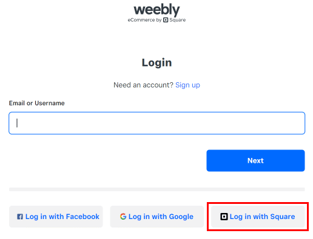Click the small Square icon under the weebly logo
The width and height of the screenshot is (313, 239).
[x=166, y=20]
